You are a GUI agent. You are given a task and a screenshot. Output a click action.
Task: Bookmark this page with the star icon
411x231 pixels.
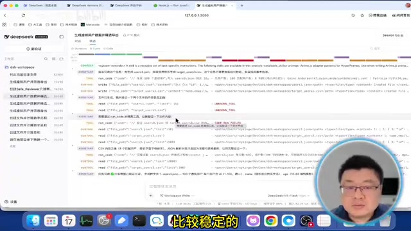(362, 15)
